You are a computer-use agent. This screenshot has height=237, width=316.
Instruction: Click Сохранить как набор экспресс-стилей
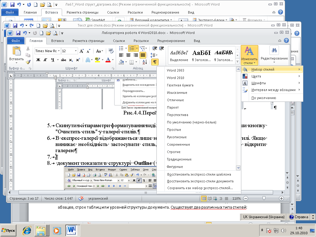198,188
